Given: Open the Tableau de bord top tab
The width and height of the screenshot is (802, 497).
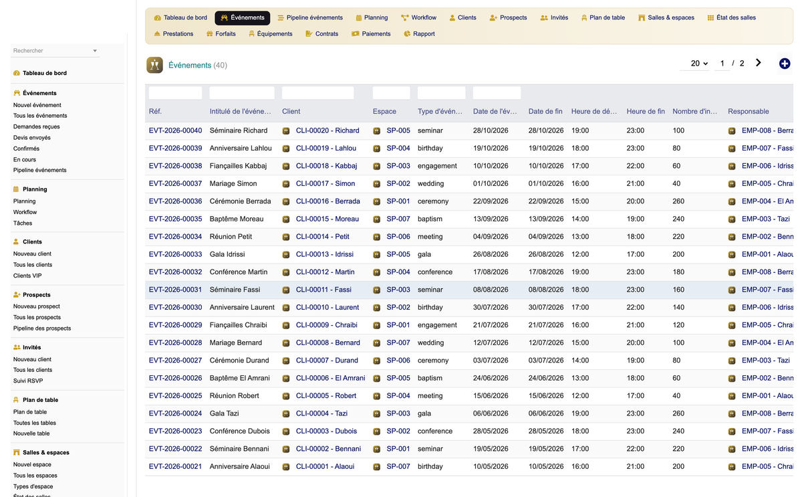Looking at the screenshot, I should point(180,17).
